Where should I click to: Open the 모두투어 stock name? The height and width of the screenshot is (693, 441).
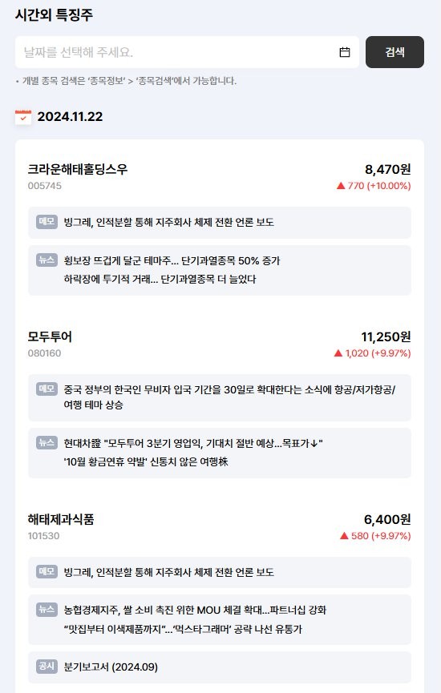click(x=50, y=336)
